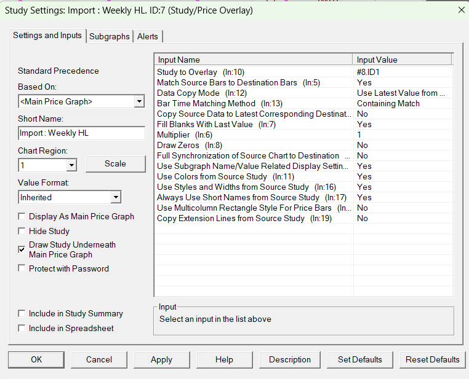The width and height of the screenshot is (469, 379).
Task: Switch to the Subgraphs tab
Action: [x=110, y=36]
